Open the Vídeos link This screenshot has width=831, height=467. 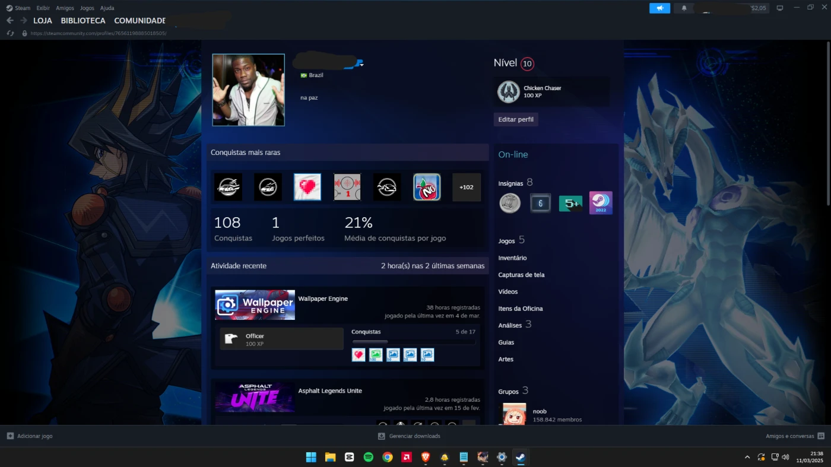pyautogui.click(x=508, y=292)
